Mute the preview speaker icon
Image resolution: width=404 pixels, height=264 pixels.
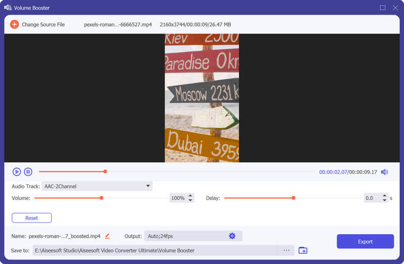click(384, 172)
